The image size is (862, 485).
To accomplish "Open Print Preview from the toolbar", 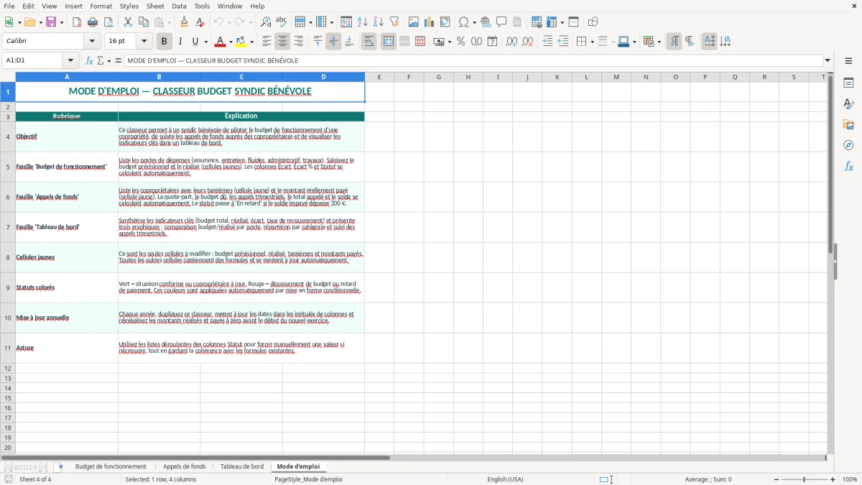I will pos(108,22).
